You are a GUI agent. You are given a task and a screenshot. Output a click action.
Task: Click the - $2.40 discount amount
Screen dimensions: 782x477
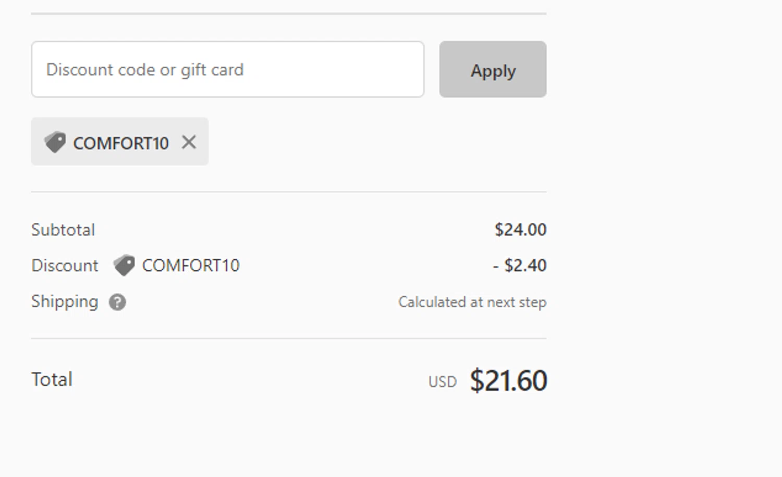pos(520,266)
